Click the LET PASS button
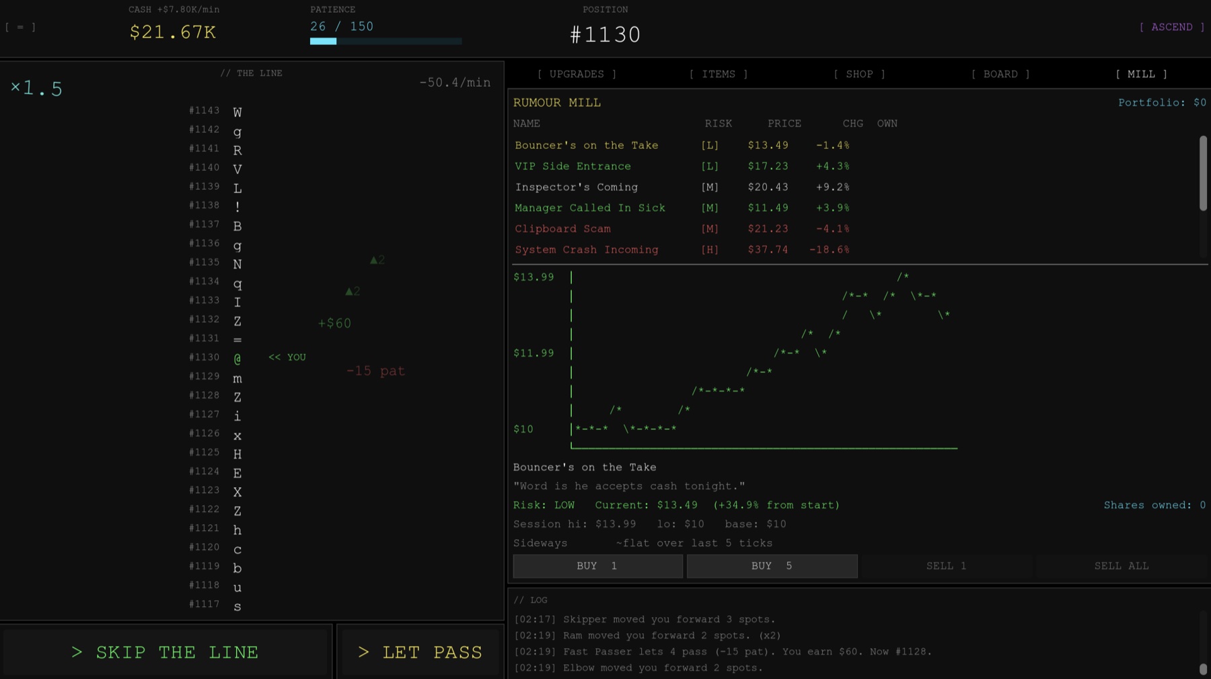 (420, 652)
